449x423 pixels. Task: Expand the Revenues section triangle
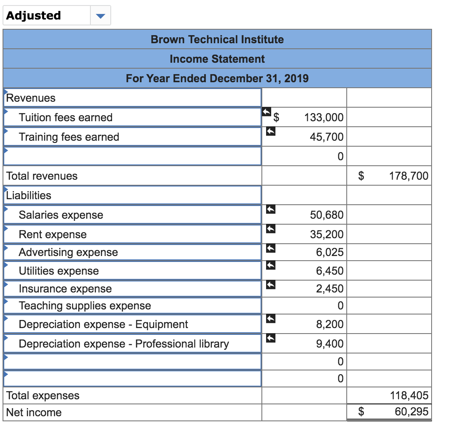5,91
